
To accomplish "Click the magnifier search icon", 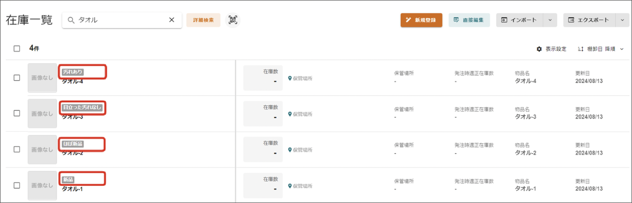I will click(x=71, y=20).
